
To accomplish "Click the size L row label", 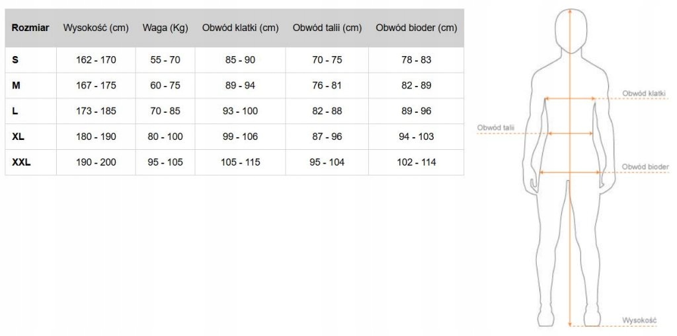I will coord(15,111).
